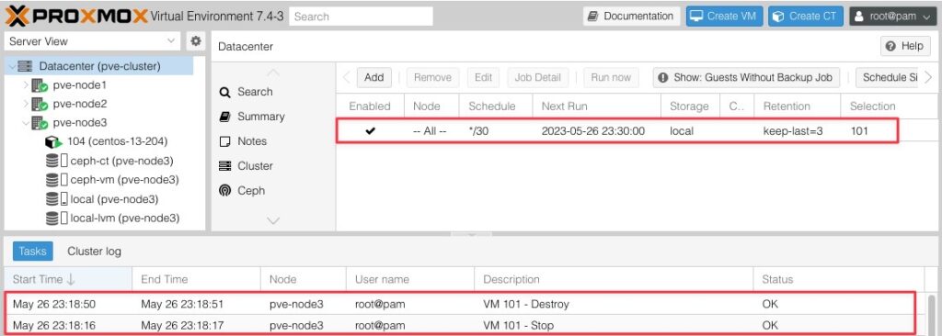
Task: Expand the pve-node1 tree node
Action: 26,85
